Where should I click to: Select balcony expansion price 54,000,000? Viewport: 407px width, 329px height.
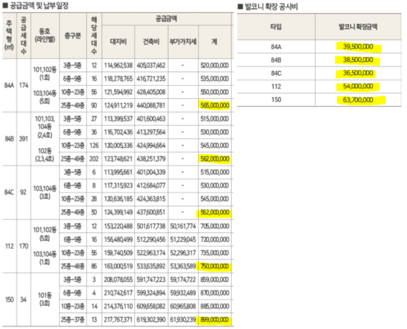[358, 86]
